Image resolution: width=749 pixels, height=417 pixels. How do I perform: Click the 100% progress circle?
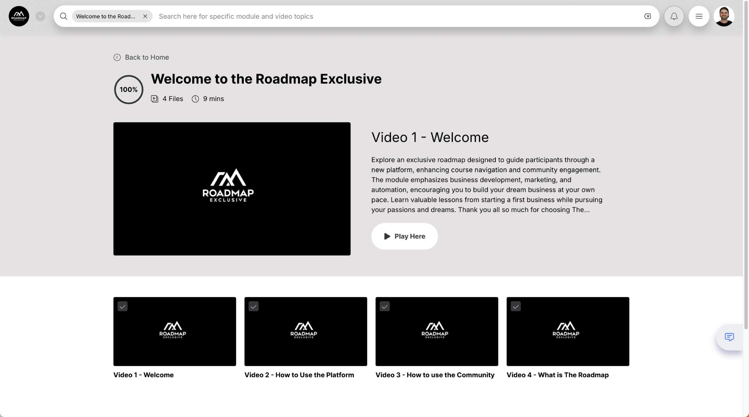tap(128, 89)
